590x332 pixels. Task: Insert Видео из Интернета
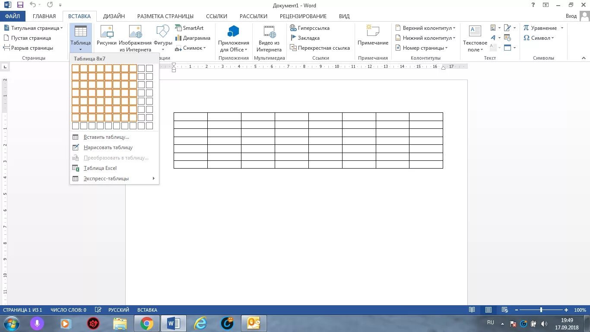269,38
